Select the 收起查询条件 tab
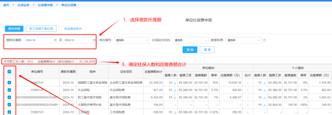The width and height of the screenshot is (332, 115). pyautogui.click(x=73, y=29)
